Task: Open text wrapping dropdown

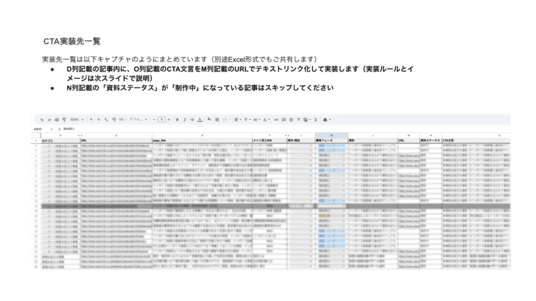Action: (256, 120)
